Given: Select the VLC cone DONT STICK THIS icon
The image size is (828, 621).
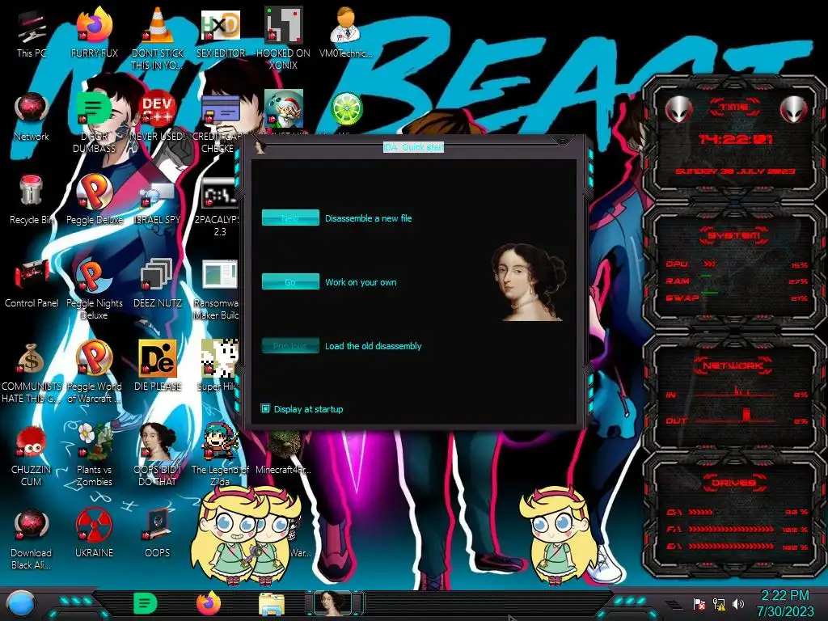Looking at the screenshot, I should pos(158,38).
